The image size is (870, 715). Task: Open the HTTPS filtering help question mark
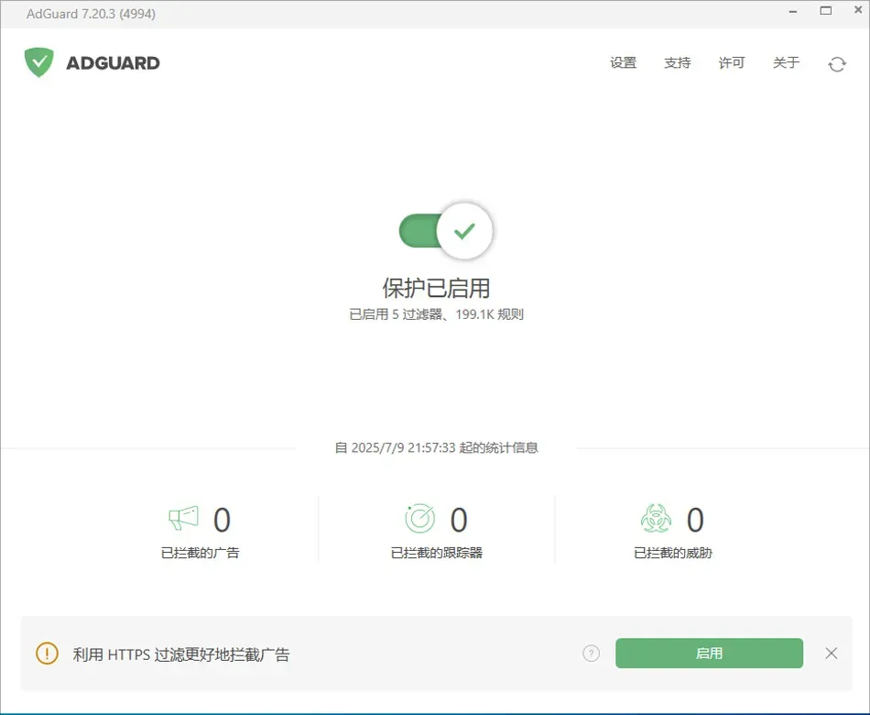click(x=591, y=654)
